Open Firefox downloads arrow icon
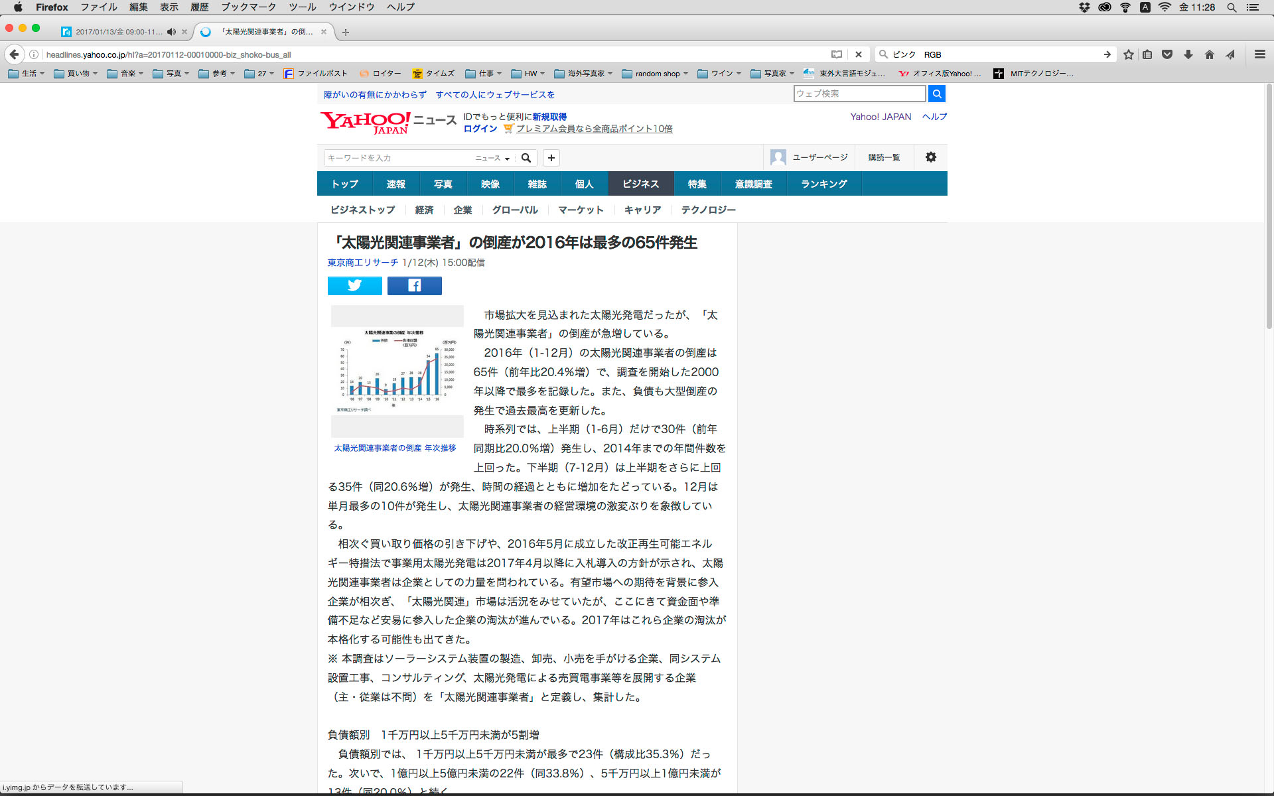This screenshot has height=796, width=1274. [1188, 54]
